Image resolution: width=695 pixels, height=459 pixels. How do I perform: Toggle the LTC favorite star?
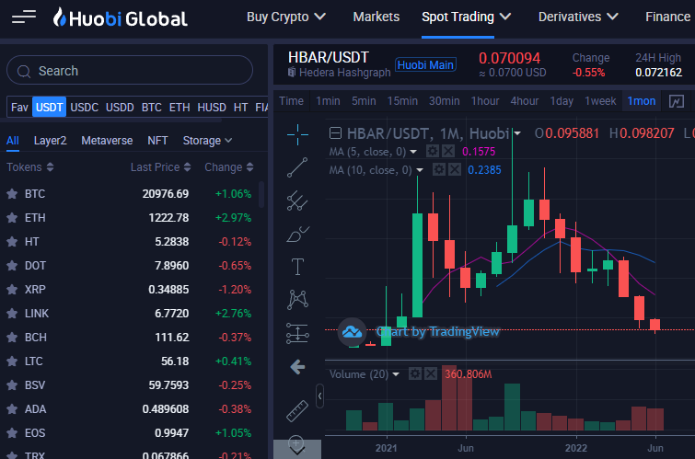coord(12,361)
